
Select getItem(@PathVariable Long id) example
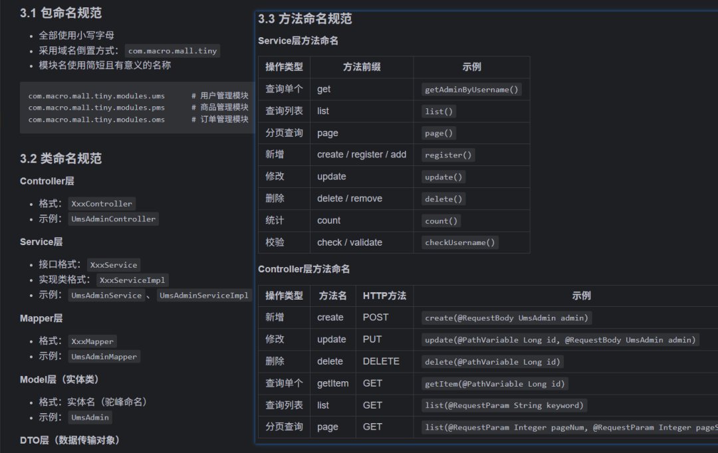495,384
